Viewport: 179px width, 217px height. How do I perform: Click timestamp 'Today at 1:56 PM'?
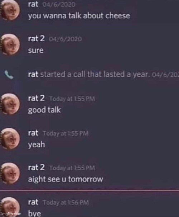tap(66, 203)
